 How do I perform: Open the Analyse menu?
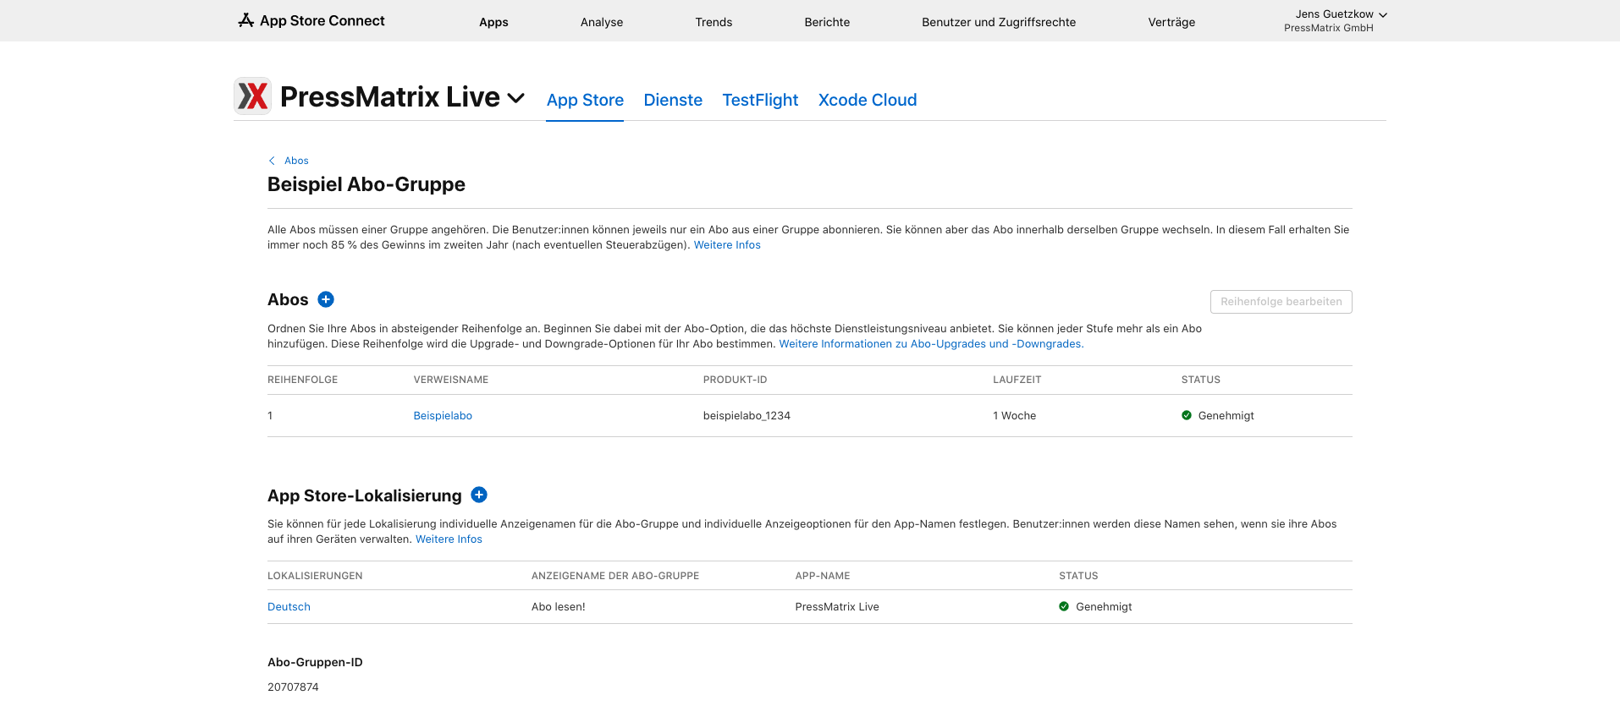(x=602, y=22)
